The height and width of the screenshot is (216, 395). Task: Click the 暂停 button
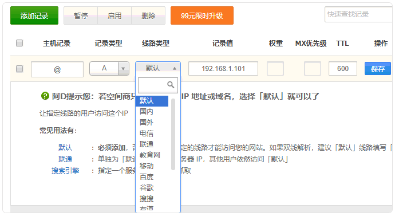[x=81, y=15]
